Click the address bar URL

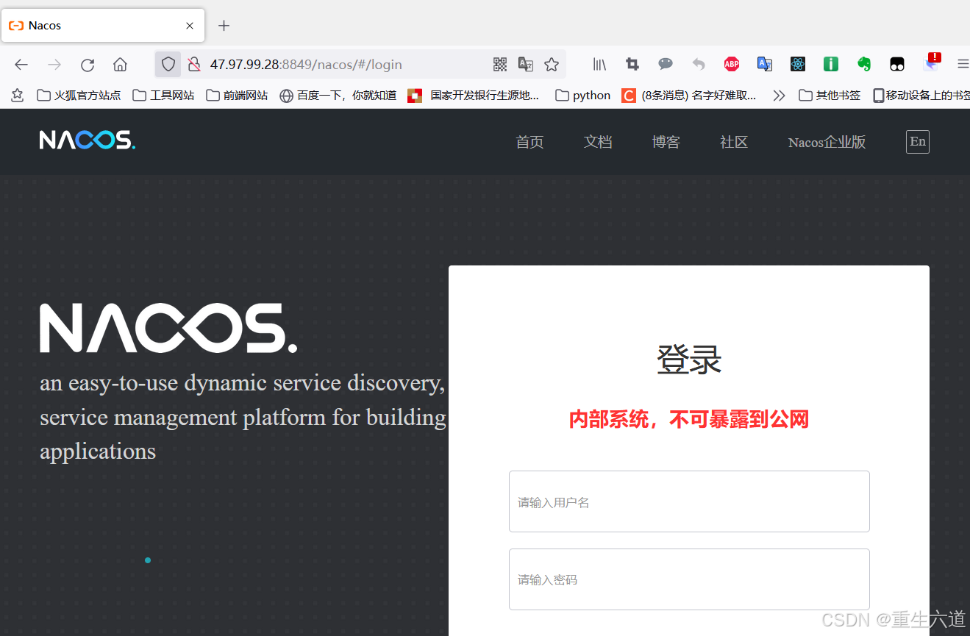click(306, 65)
